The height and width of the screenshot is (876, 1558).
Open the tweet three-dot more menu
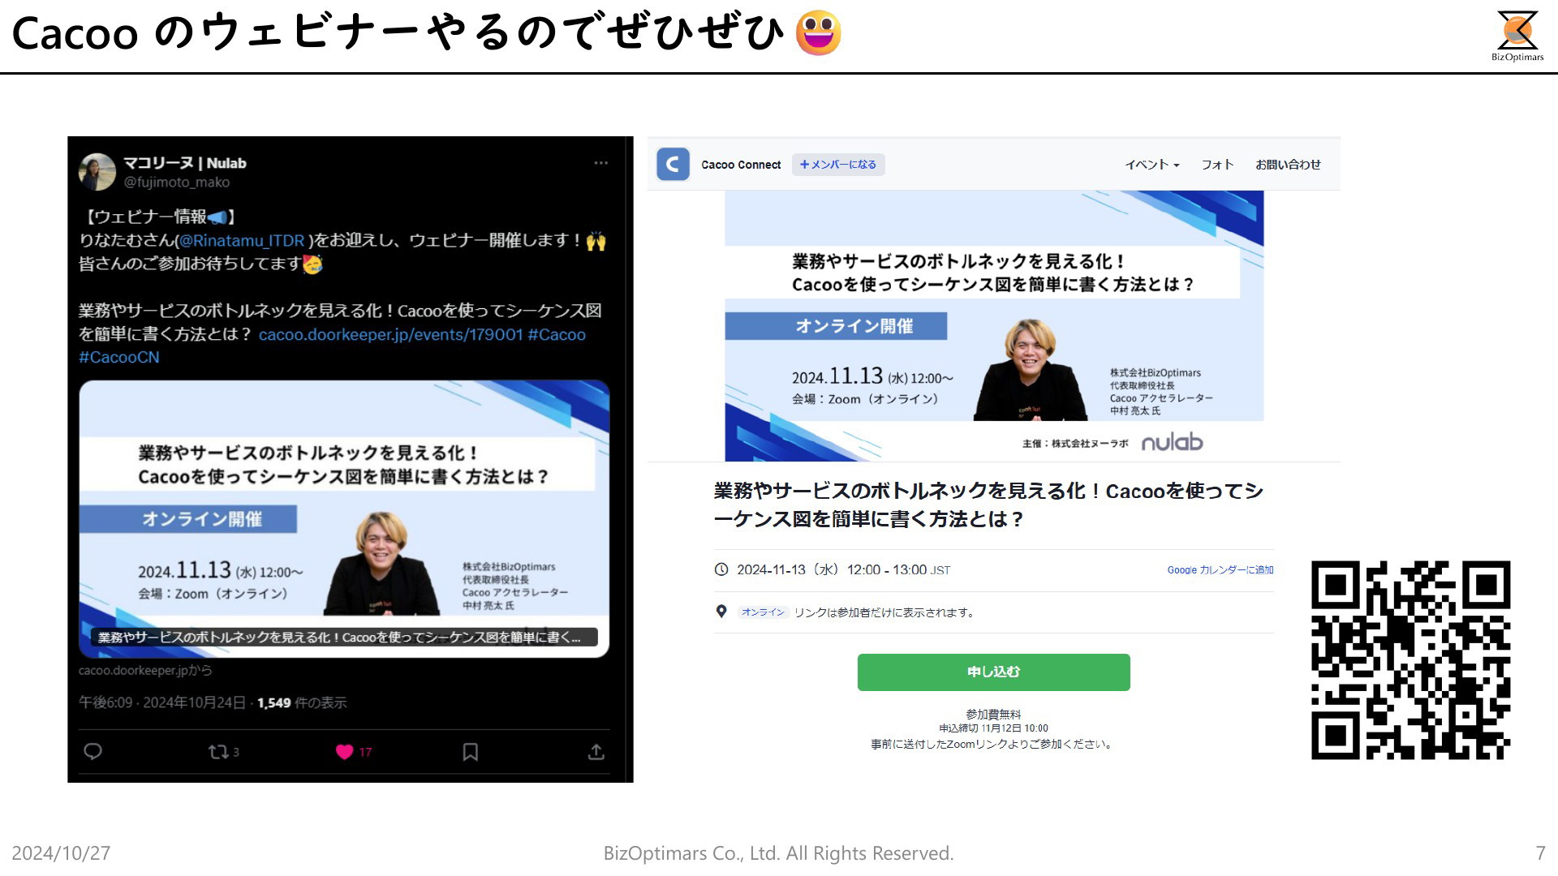[x=600, y=163]
